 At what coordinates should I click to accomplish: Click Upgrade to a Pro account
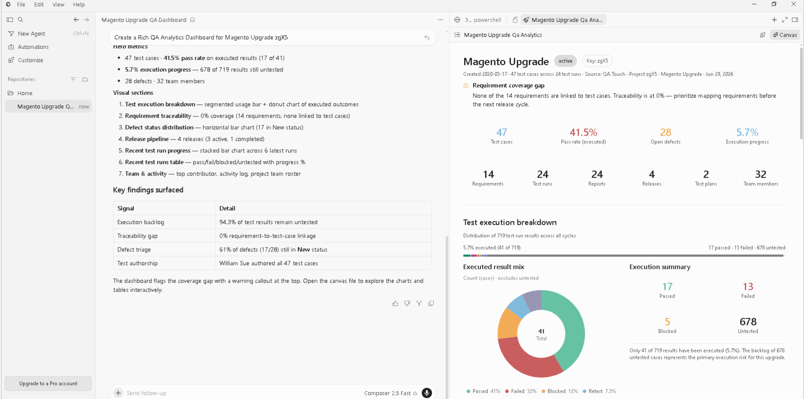click(48, 384)
